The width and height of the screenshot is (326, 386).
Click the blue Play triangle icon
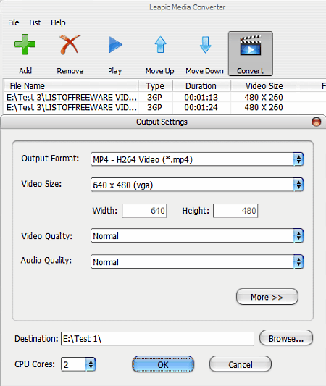point(115,45)
